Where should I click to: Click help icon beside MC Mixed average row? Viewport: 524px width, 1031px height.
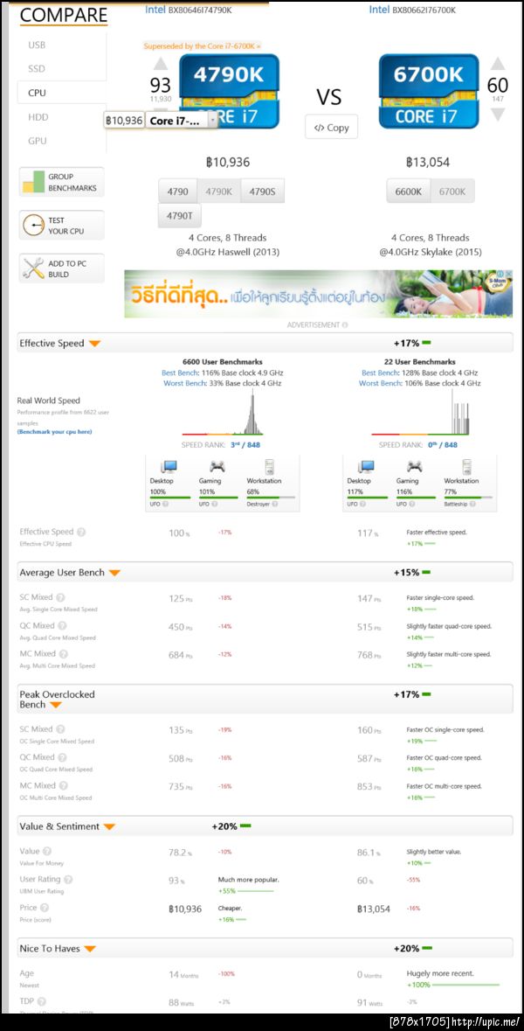[63, 654]
